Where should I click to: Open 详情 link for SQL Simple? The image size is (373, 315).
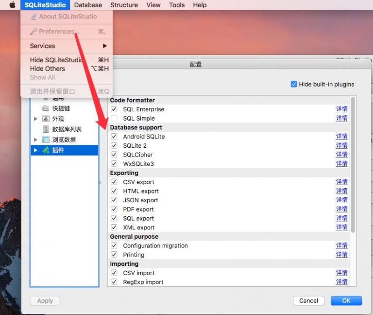pyautogui.click(x=341, y=118)
